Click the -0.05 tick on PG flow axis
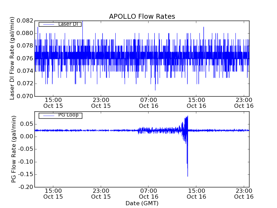 pyautogui.click(x=26, y=149)
